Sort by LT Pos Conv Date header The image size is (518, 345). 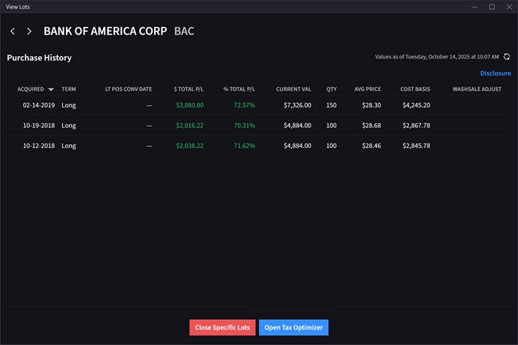click(x=128, y=90)
